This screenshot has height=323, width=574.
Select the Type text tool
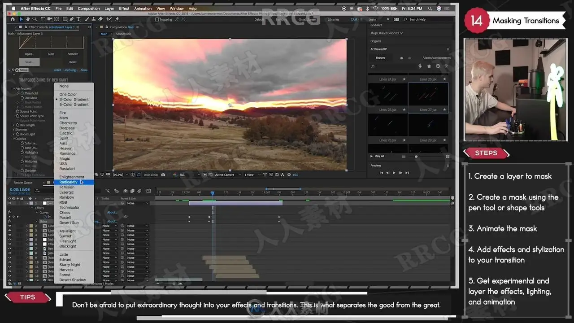(x=79, y=19)
